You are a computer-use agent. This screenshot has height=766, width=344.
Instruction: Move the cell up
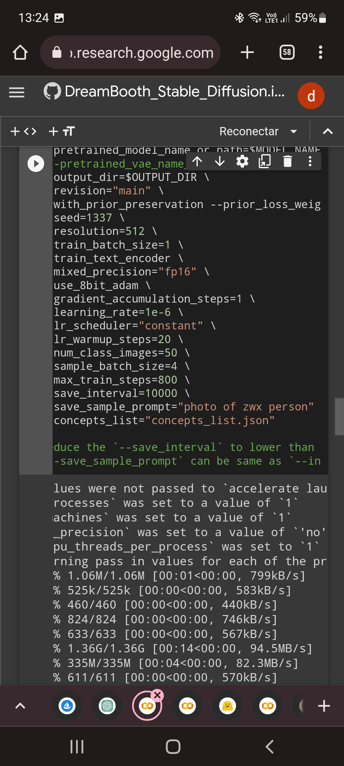pos(197,161)
